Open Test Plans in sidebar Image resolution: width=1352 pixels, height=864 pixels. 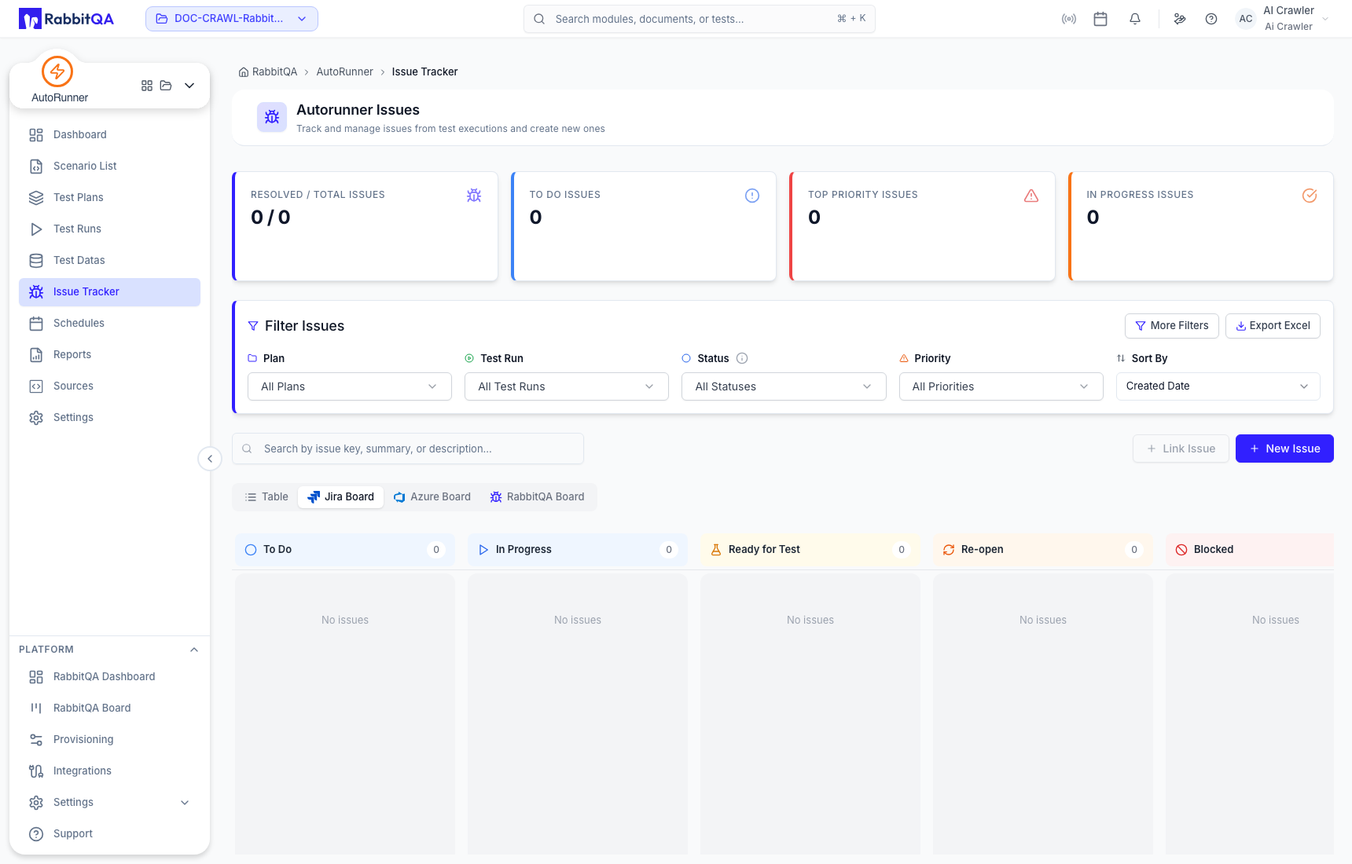[x=109, y=198]
